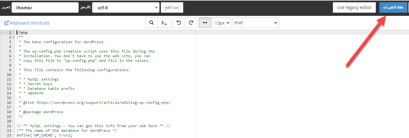Image resolution: width=409 pixels, height=138 pixels.
Task: Click the "copy this file to wp-config.php" line
Action: [x=85, y=61]
